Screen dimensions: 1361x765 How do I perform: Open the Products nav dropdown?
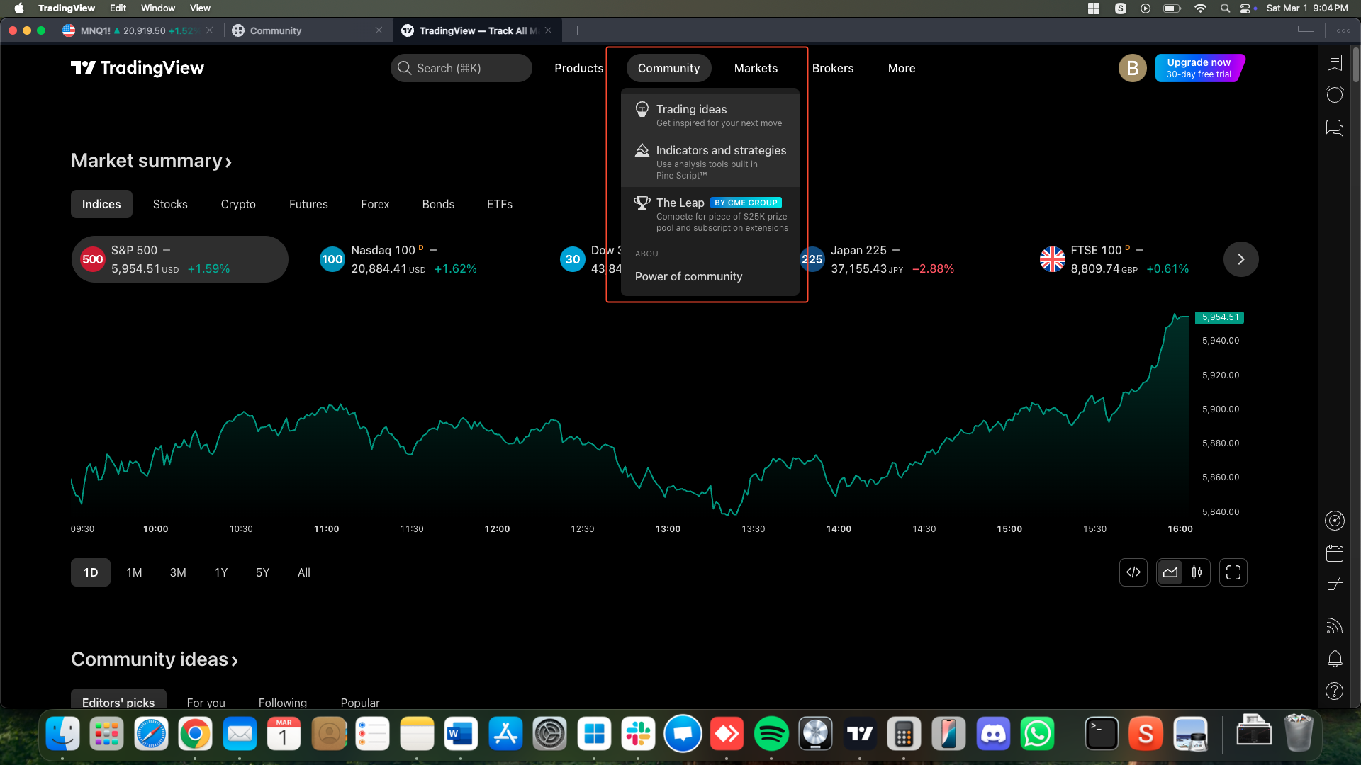(x=578, y=68)
